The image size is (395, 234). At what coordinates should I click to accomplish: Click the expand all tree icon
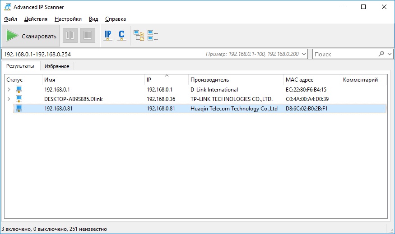point(139,35)
